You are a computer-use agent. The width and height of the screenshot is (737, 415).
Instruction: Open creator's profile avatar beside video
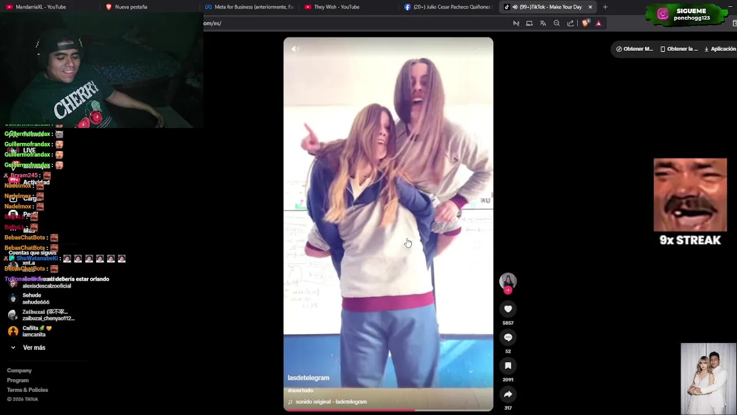(x=508, y=281)
